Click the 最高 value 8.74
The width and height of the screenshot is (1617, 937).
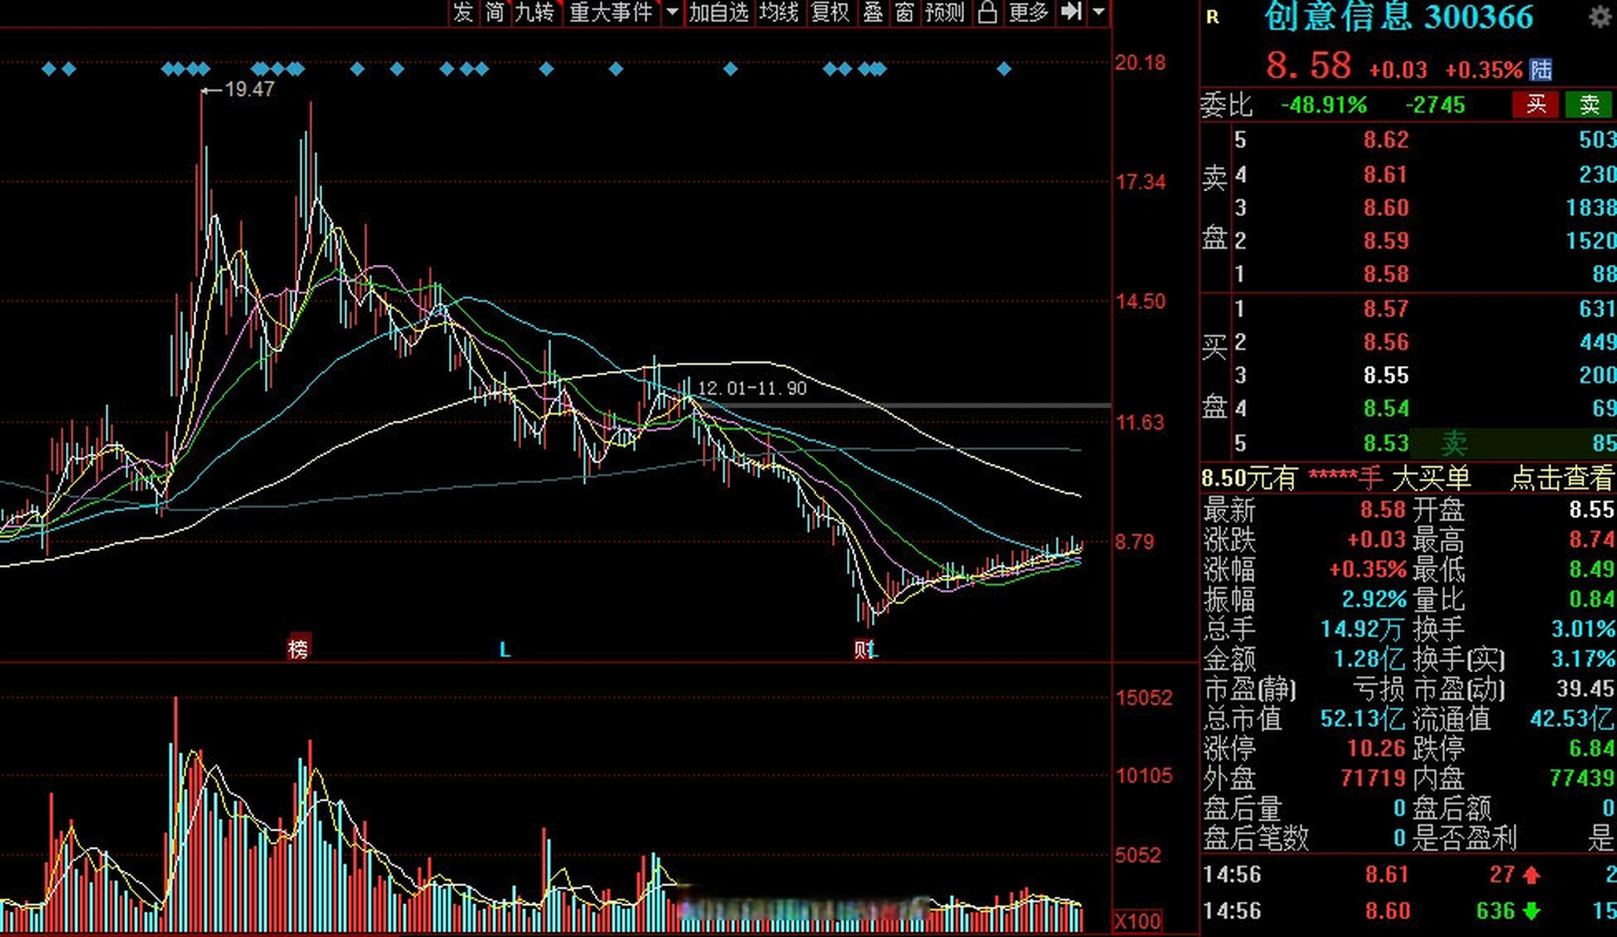[1591, 540]
